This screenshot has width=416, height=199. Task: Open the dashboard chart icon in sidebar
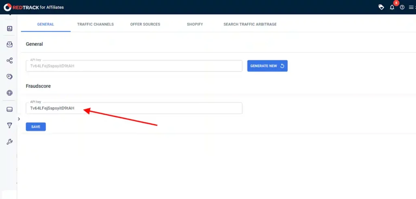pyautogui.click(x=10, y=28)
